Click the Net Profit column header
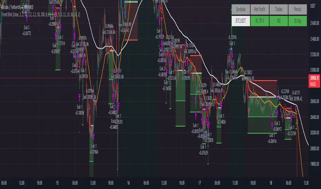Screen dimensions: 321x189 click(x=260, y=10)
